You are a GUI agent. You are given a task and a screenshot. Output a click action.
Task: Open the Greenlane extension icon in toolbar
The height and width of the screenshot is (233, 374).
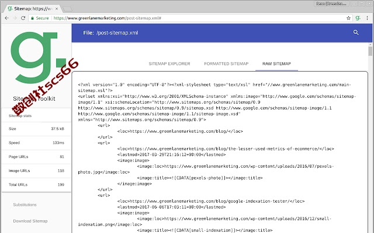[x=358, y=18]
